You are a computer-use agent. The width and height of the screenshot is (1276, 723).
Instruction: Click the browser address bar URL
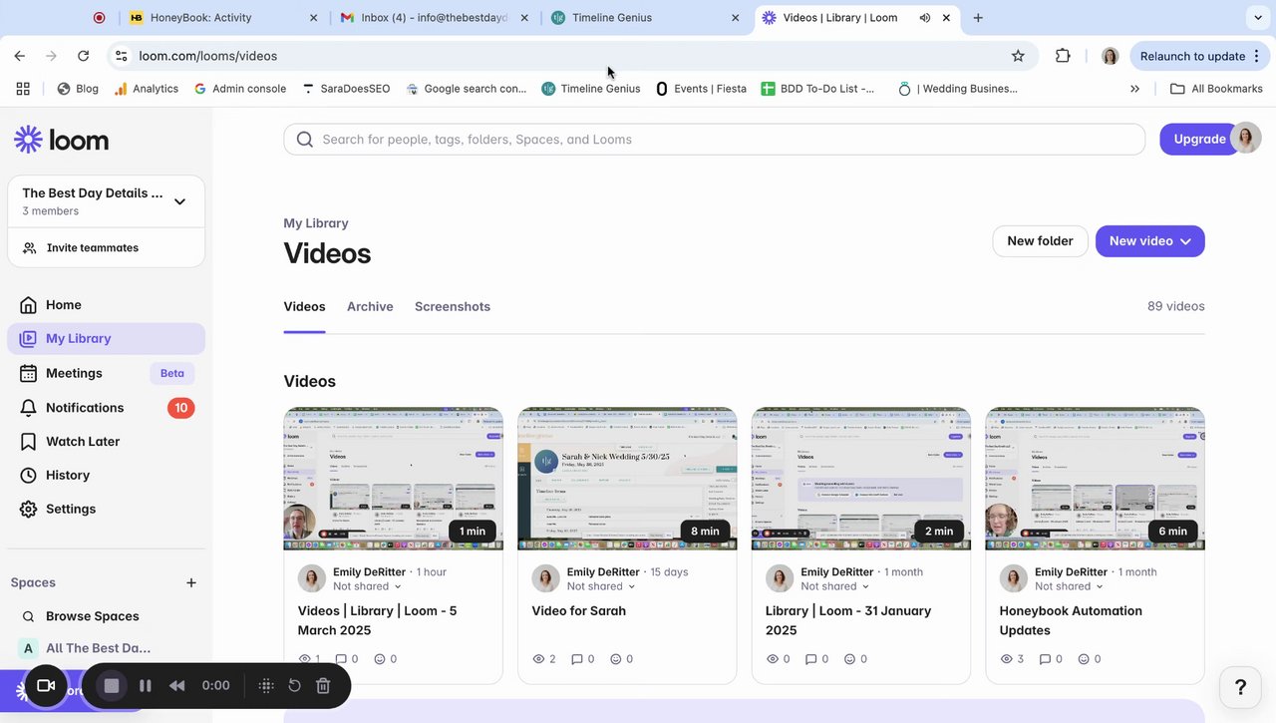tap(208, 56)
